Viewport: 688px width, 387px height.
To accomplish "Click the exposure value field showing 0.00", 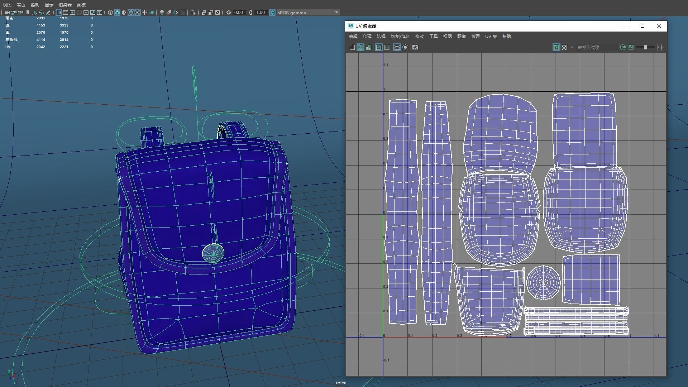I will pos(239,13).
